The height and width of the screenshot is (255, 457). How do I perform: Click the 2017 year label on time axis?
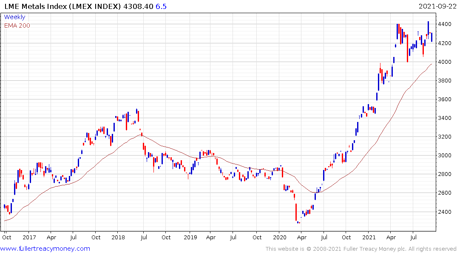click(x=29, y=238)
